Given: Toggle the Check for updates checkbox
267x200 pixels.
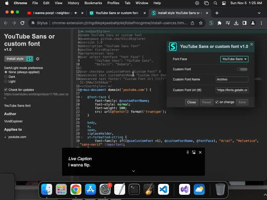Looking at the screenshot, I should tap(6, 90).
